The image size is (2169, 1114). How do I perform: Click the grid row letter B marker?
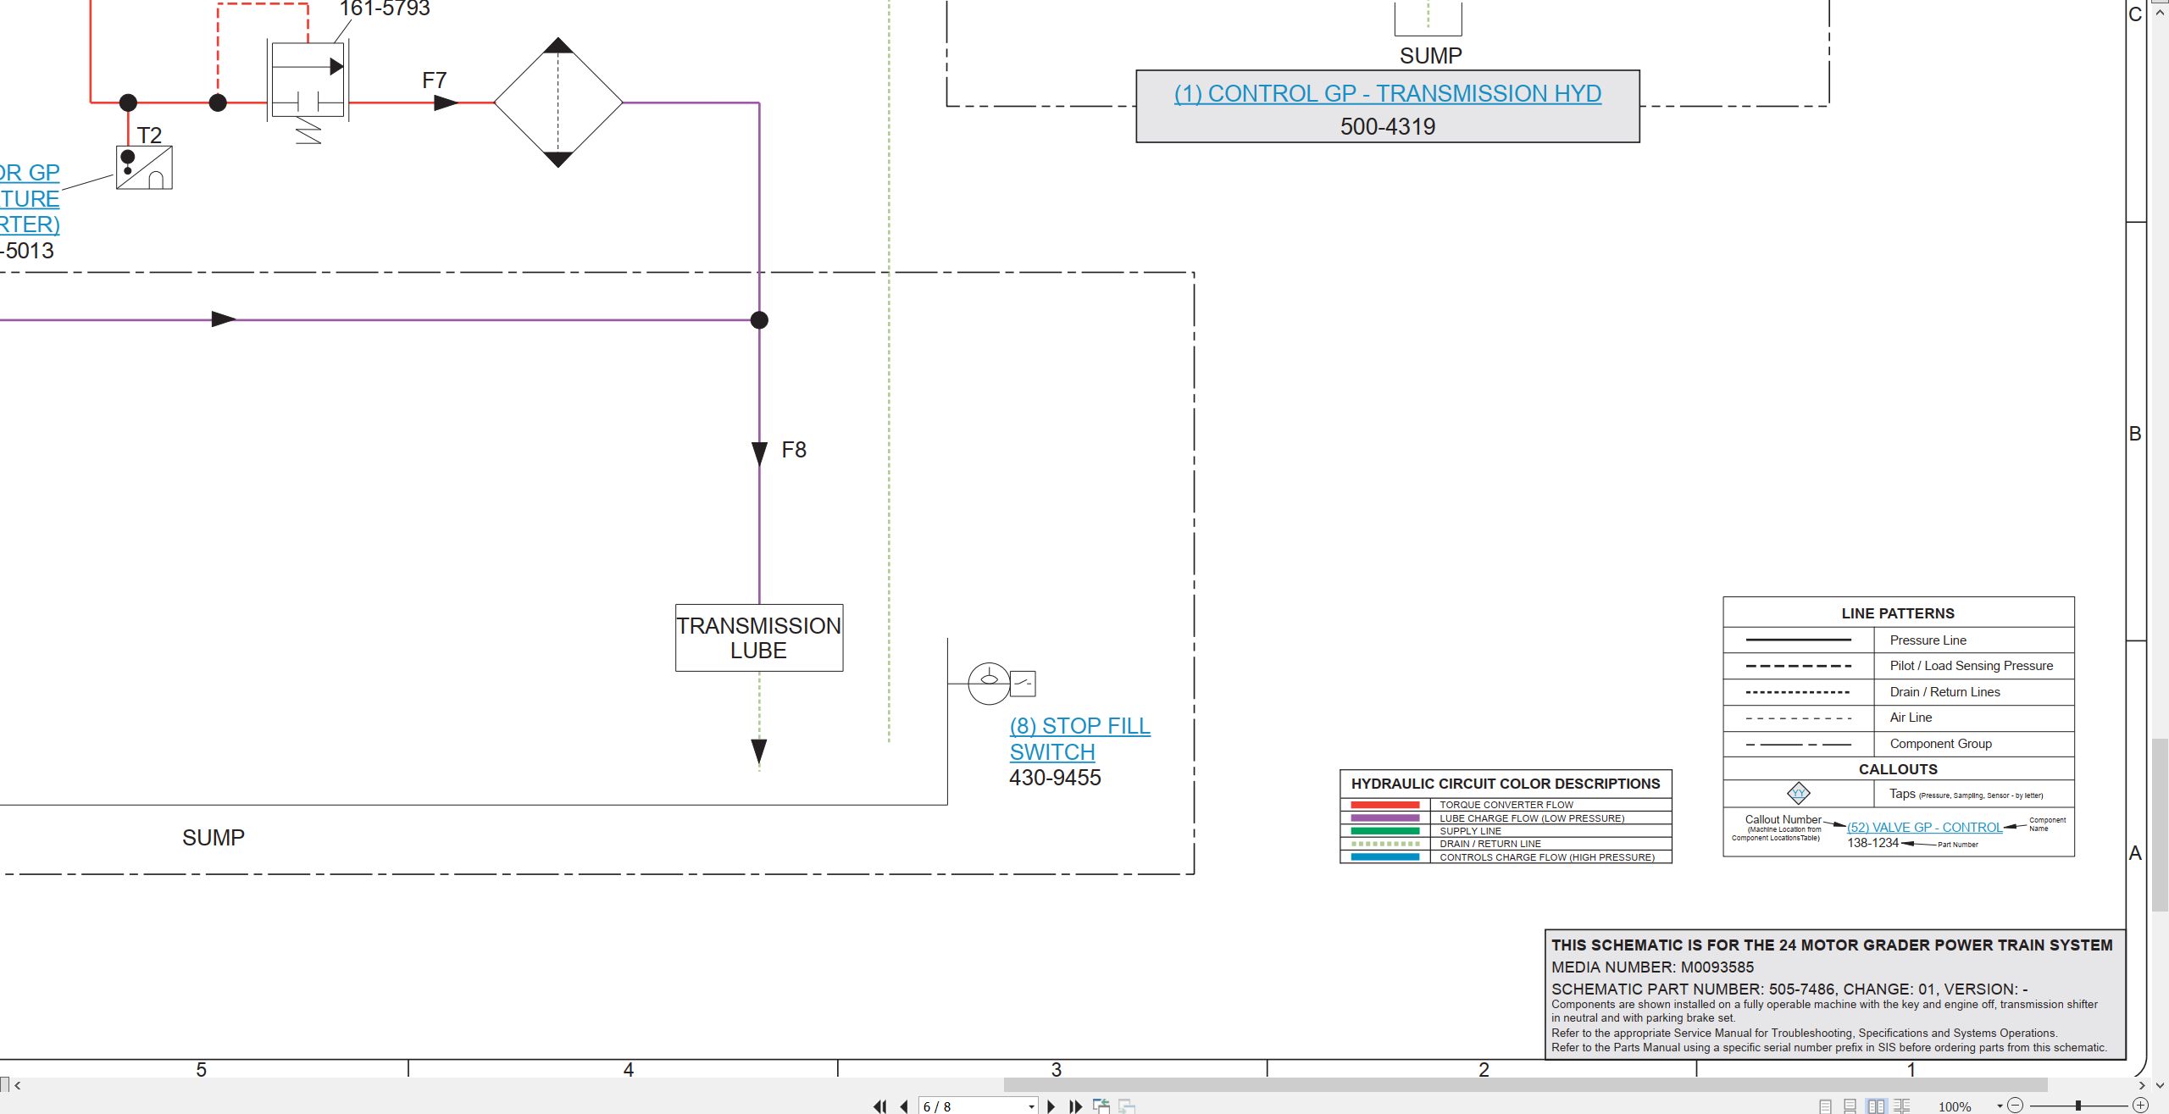(2135, 434)
